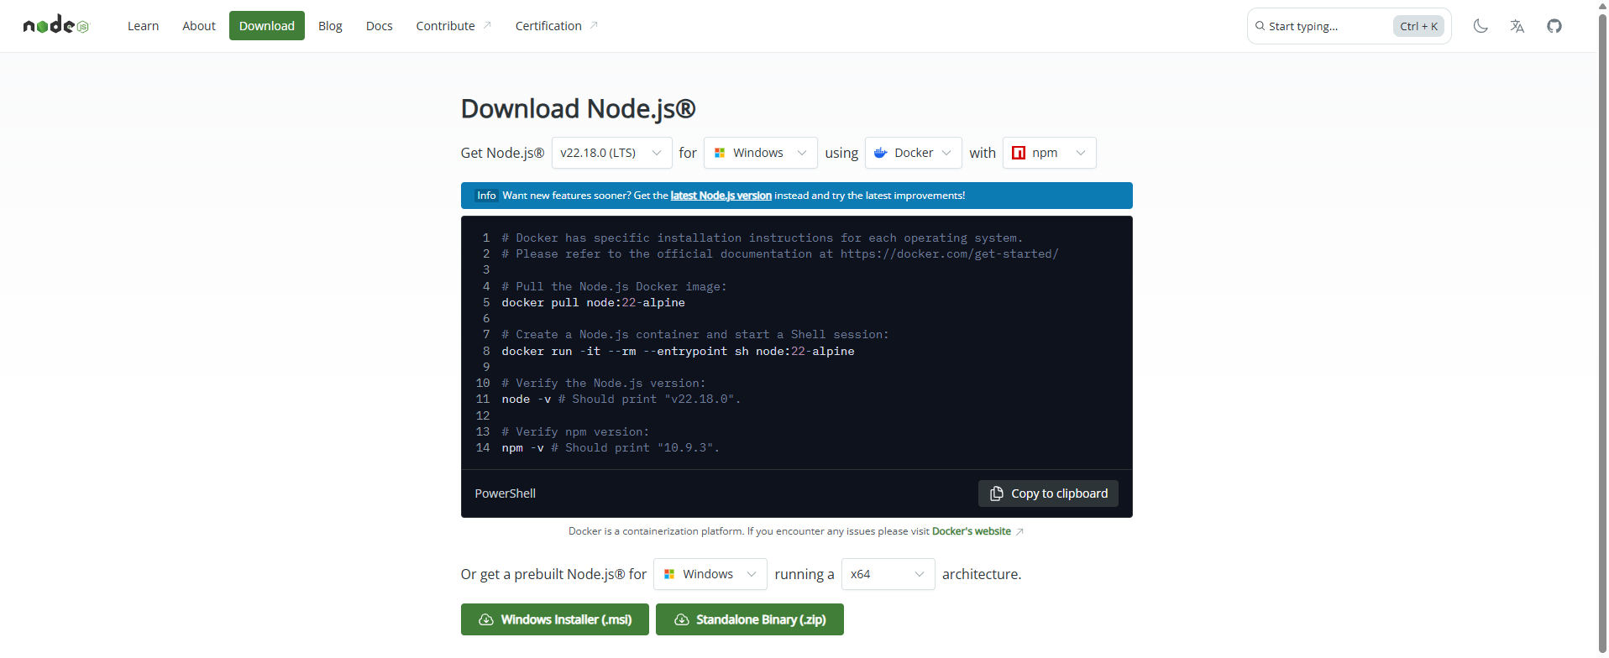Select the Download nav item

[x=267, y=26]
